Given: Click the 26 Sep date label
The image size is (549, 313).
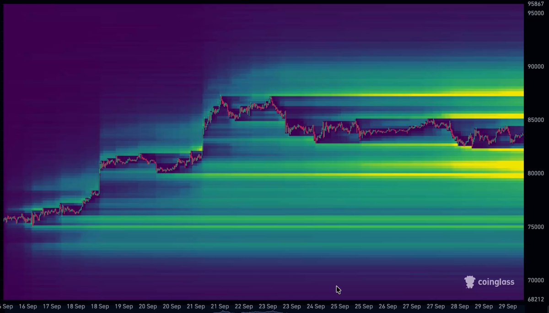Looking at the screenshot, I should [388, 307].
